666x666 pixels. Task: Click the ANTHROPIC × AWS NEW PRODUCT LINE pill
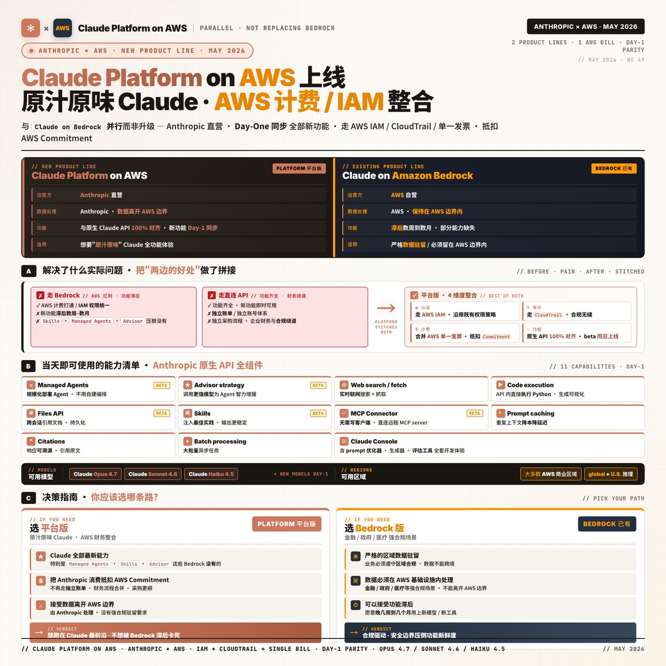[x=137, y=51]
